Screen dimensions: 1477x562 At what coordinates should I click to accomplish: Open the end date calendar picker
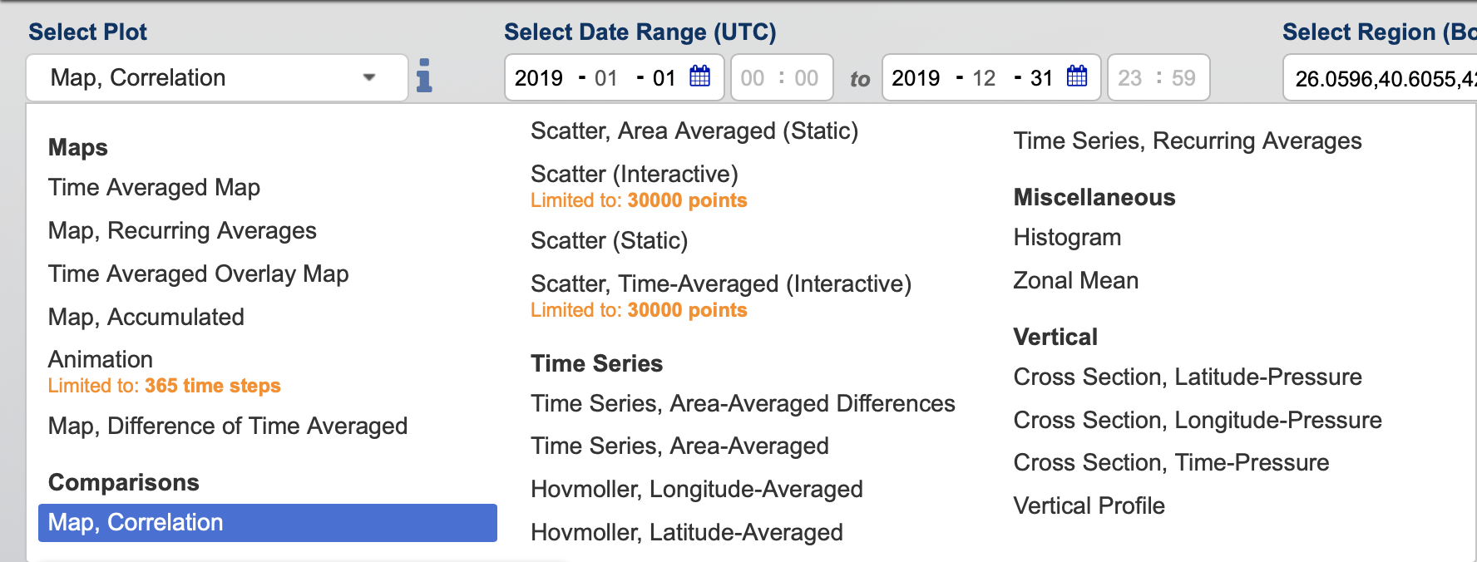click(x=1077, y=76)
